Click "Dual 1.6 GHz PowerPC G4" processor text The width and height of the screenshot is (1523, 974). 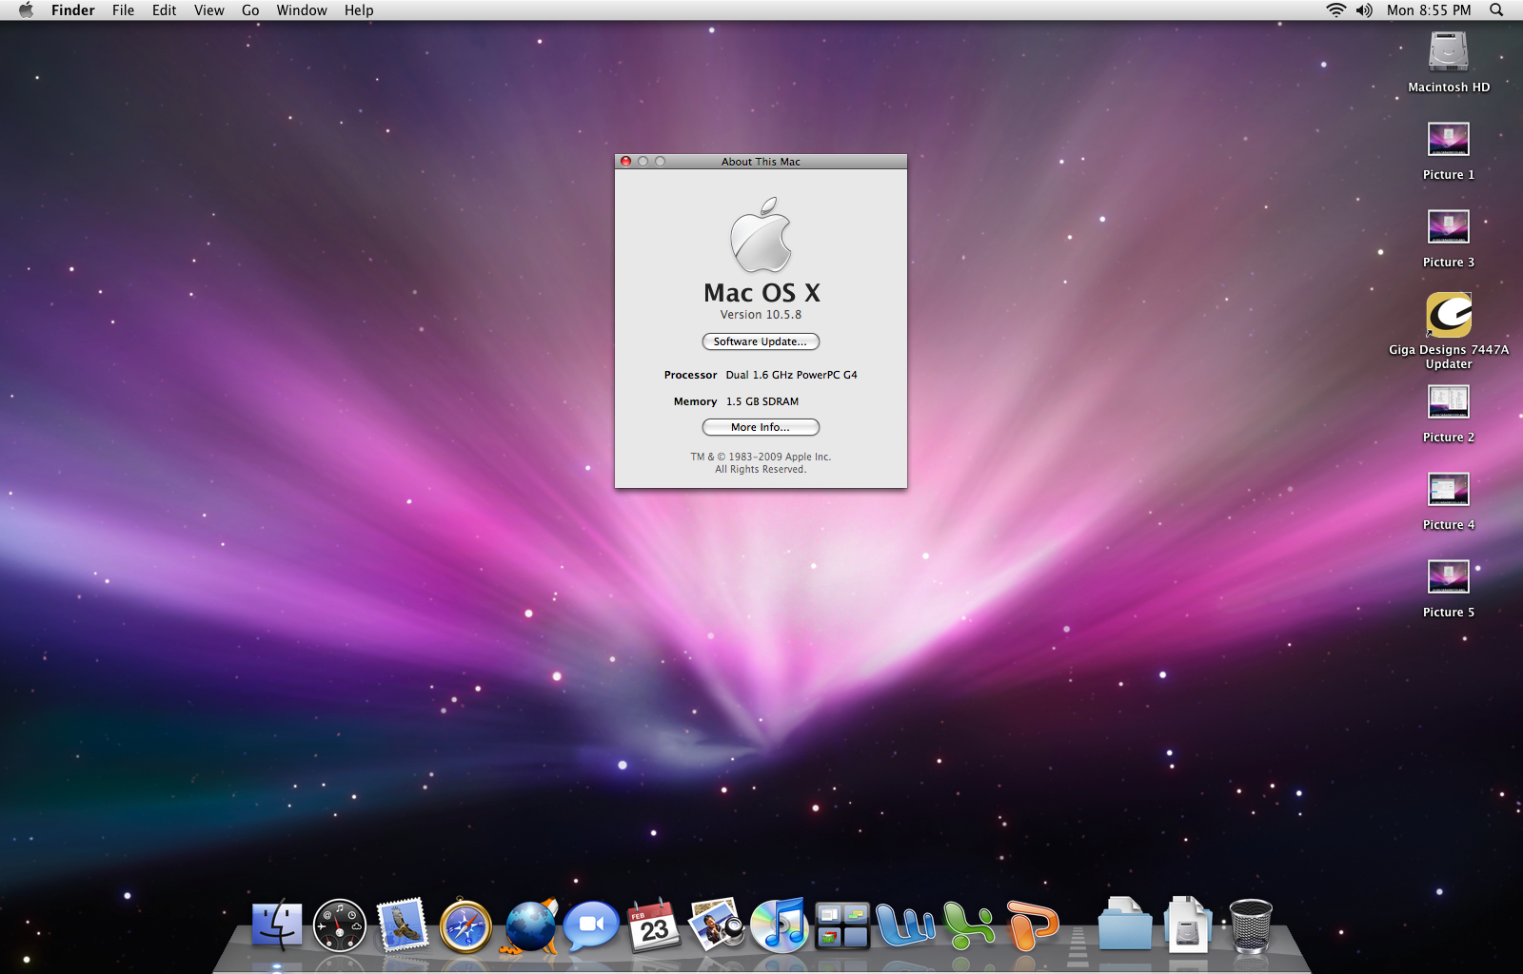coord(791,375)
